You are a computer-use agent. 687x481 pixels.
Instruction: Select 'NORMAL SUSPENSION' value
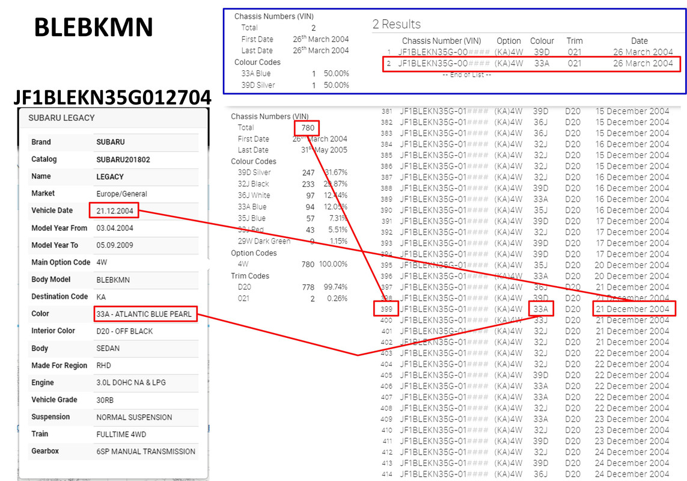[x=134, y=417]
